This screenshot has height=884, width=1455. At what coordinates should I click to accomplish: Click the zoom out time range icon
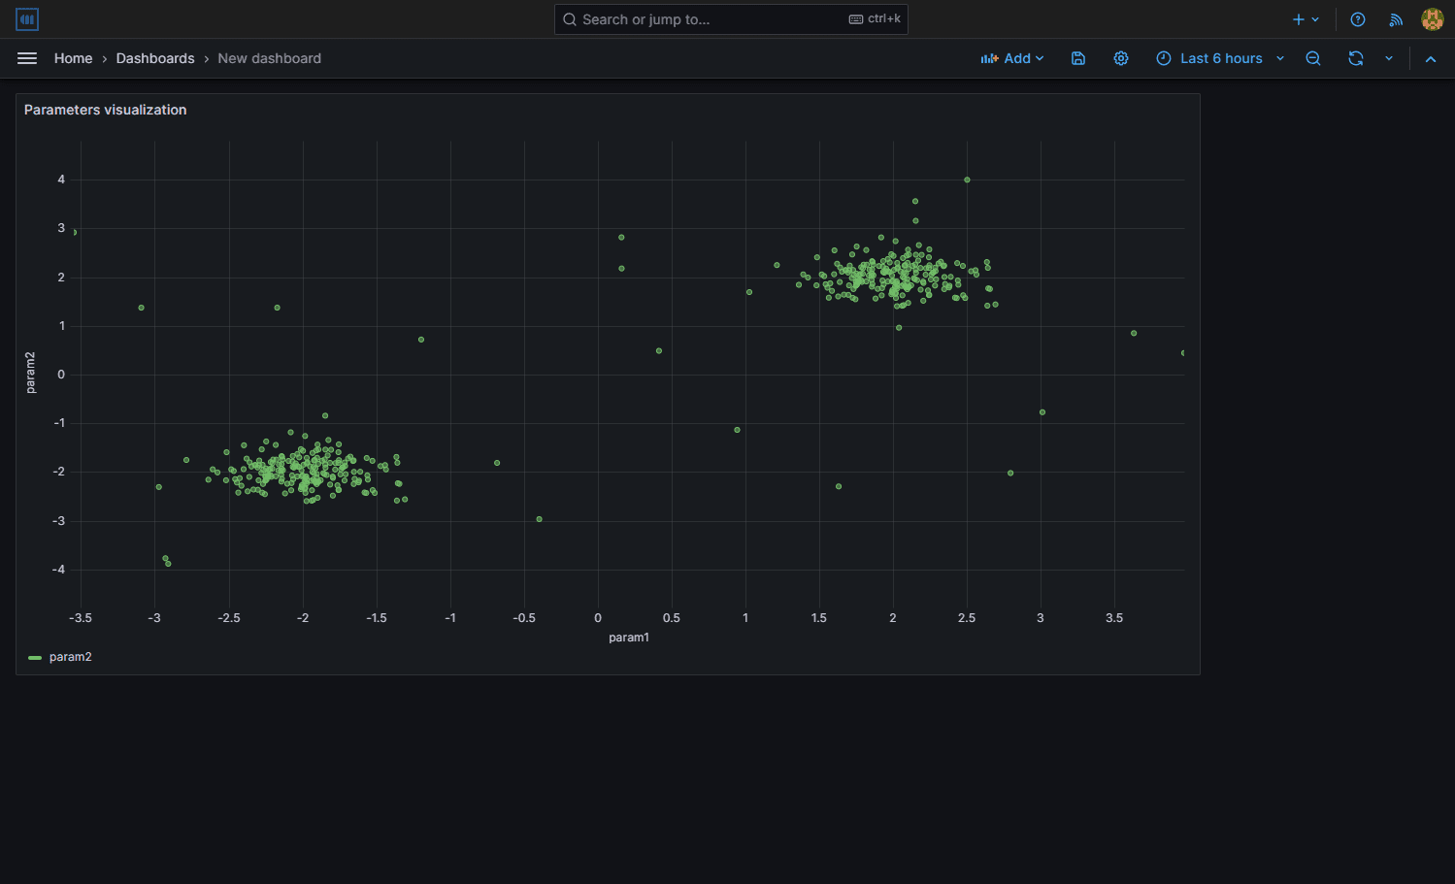click(1313, 58)
